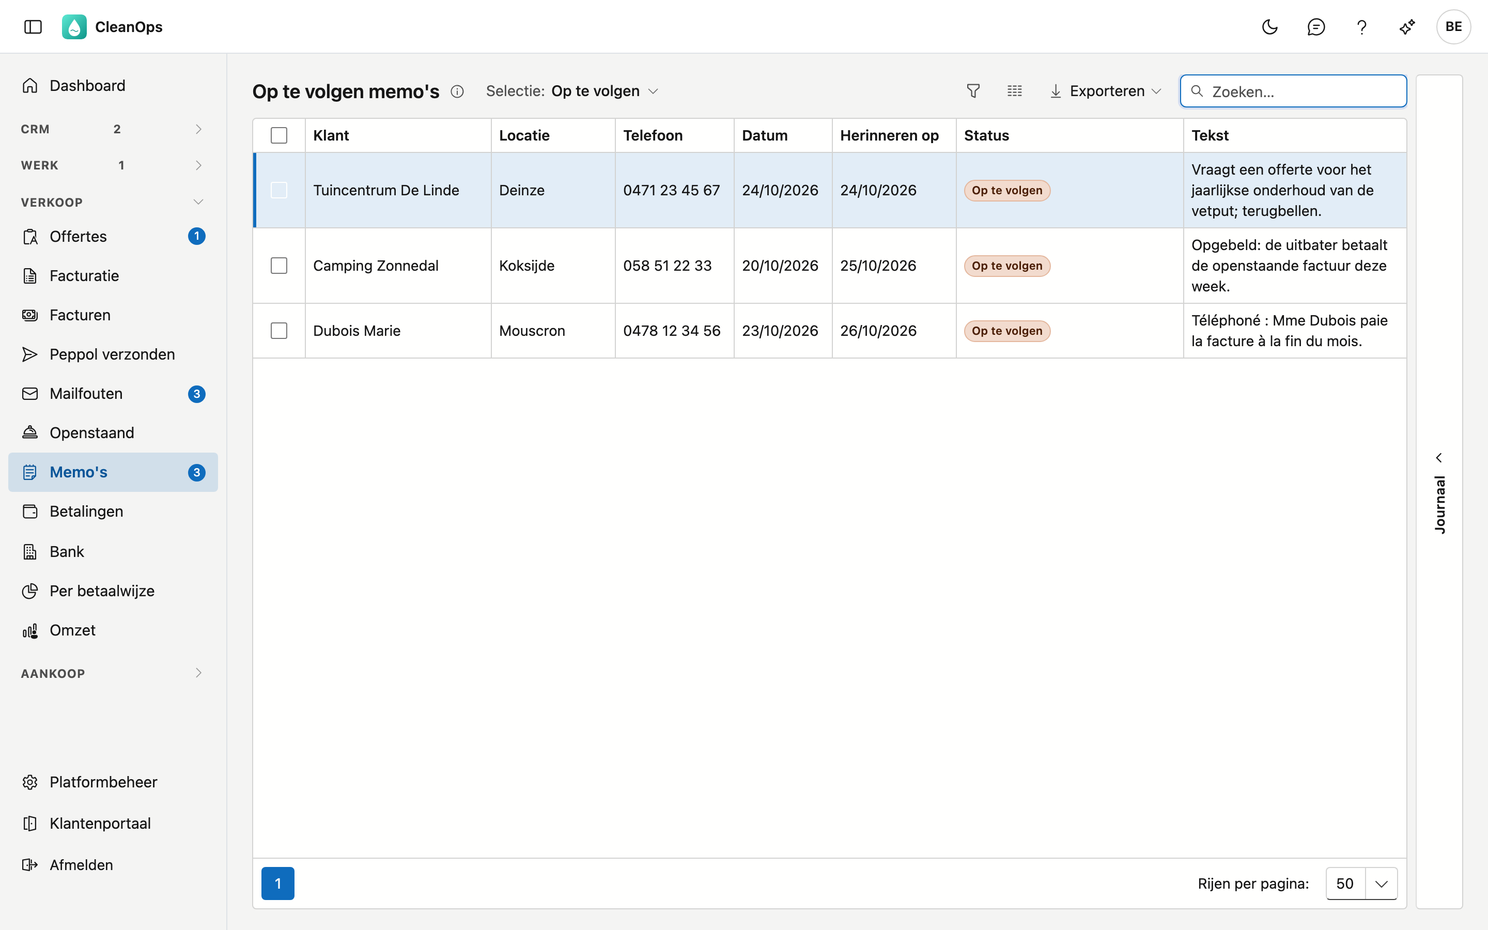Open Openstaand in the sidebar
1488x930 pixels.
[x=113, y=433]
